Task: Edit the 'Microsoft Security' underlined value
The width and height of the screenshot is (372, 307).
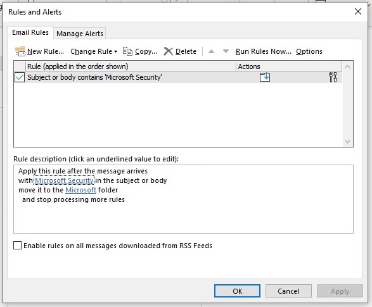Action: tap(64, 180)
